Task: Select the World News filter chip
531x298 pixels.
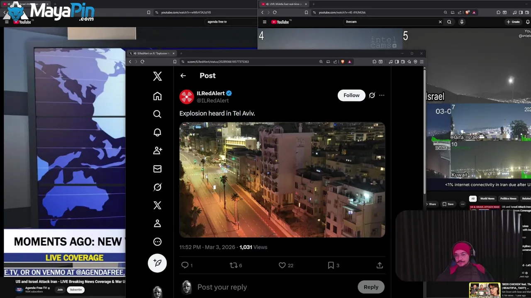Action: pyautogui.click(x=487, y=199)
